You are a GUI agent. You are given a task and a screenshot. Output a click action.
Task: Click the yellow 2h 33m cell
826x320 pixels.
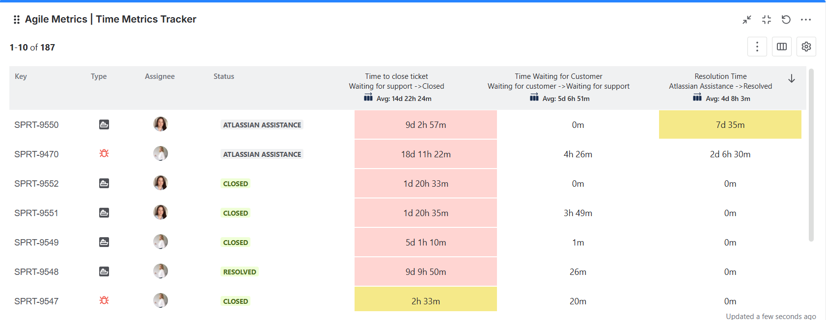click(426, 299)
